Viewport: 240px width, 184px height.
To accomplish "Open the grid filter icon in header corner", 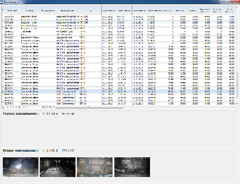I will tap(3, 10).
